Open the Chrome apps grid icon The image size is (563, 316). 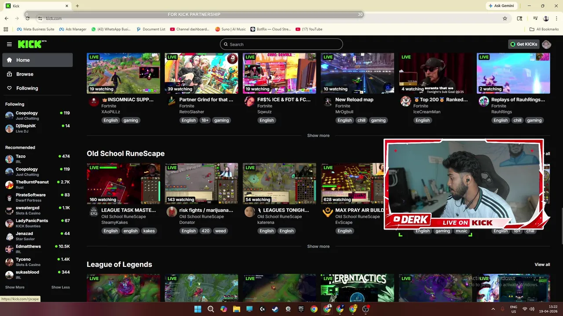6,29
